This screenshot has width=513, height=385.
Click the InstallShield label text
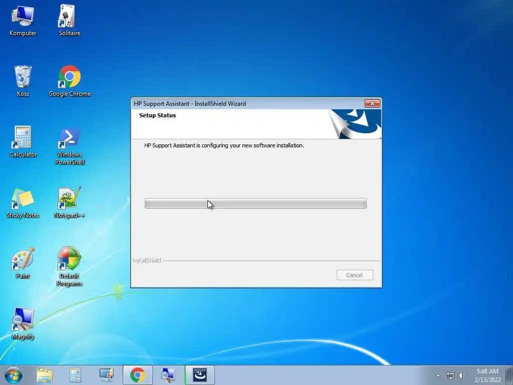[147, 261]
